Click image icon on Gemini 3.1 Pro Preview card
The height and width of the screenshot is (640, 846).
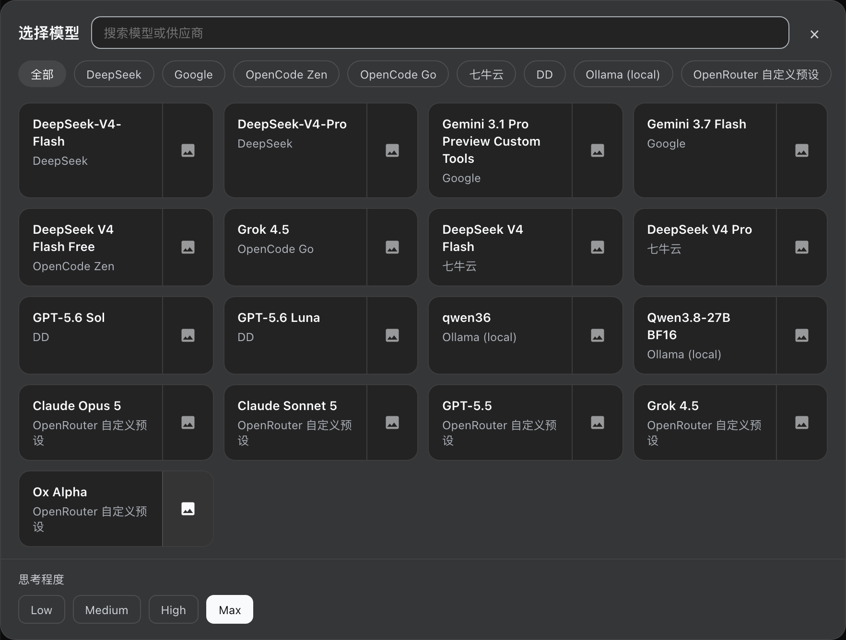pos(598,150)
